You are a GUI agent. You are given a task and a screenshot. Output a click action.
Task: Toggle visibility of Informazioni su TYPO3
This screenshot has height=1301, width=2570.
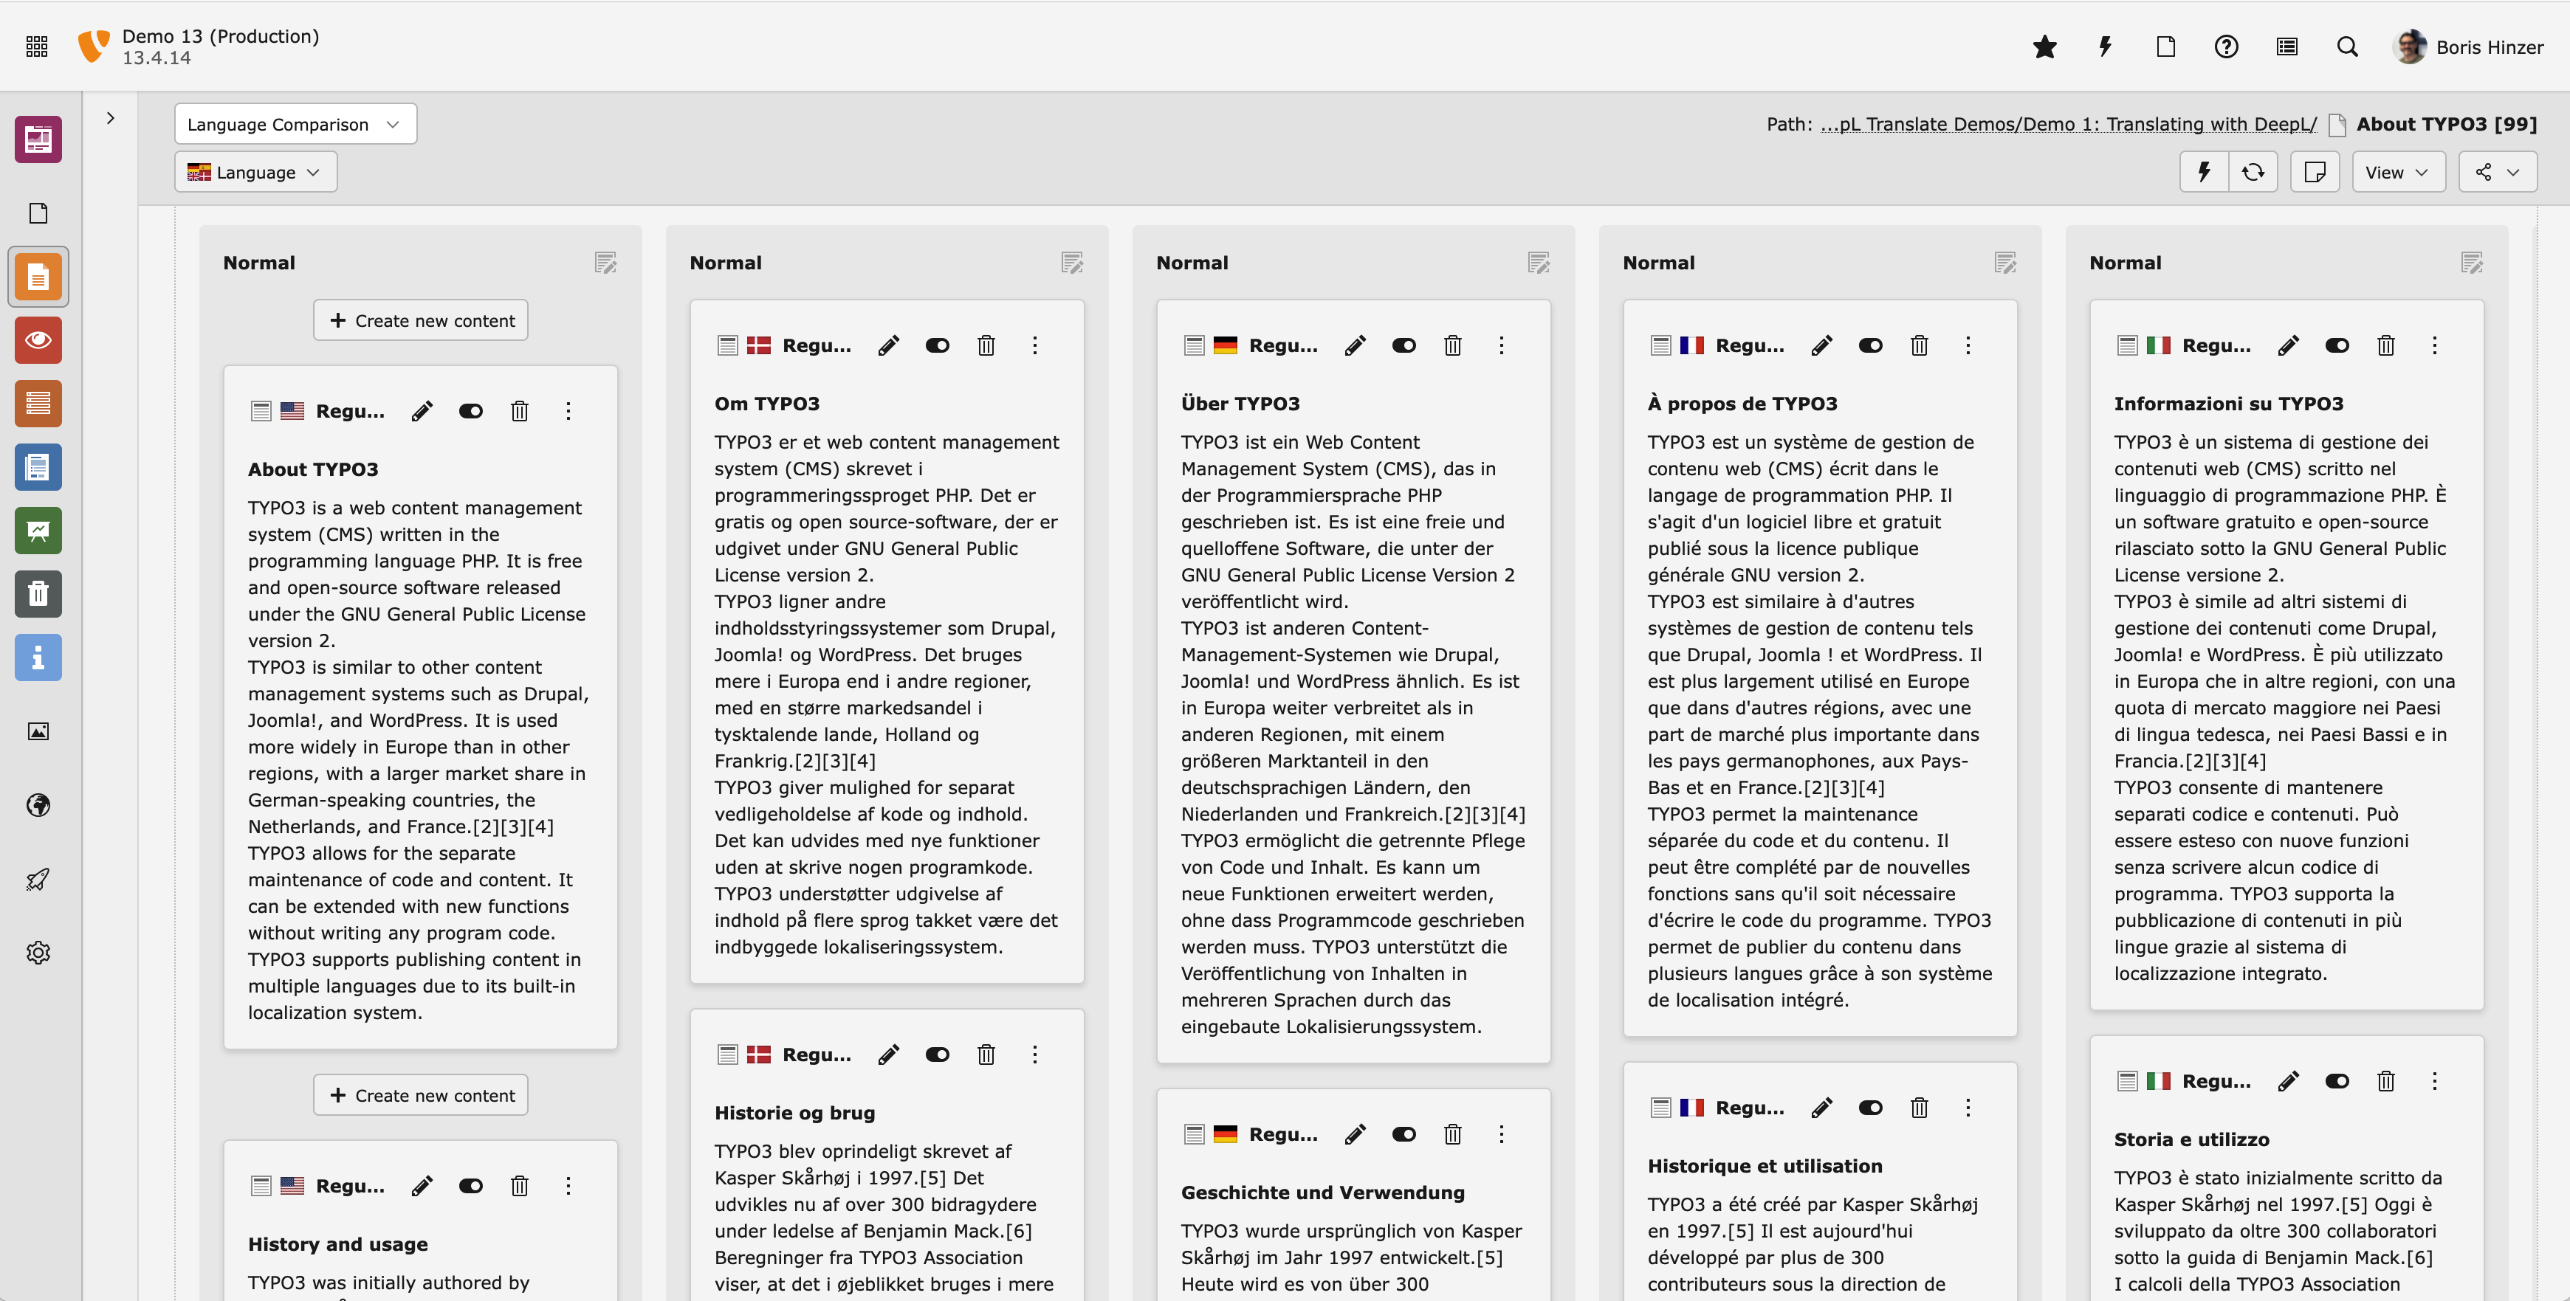pos(2337,345)
